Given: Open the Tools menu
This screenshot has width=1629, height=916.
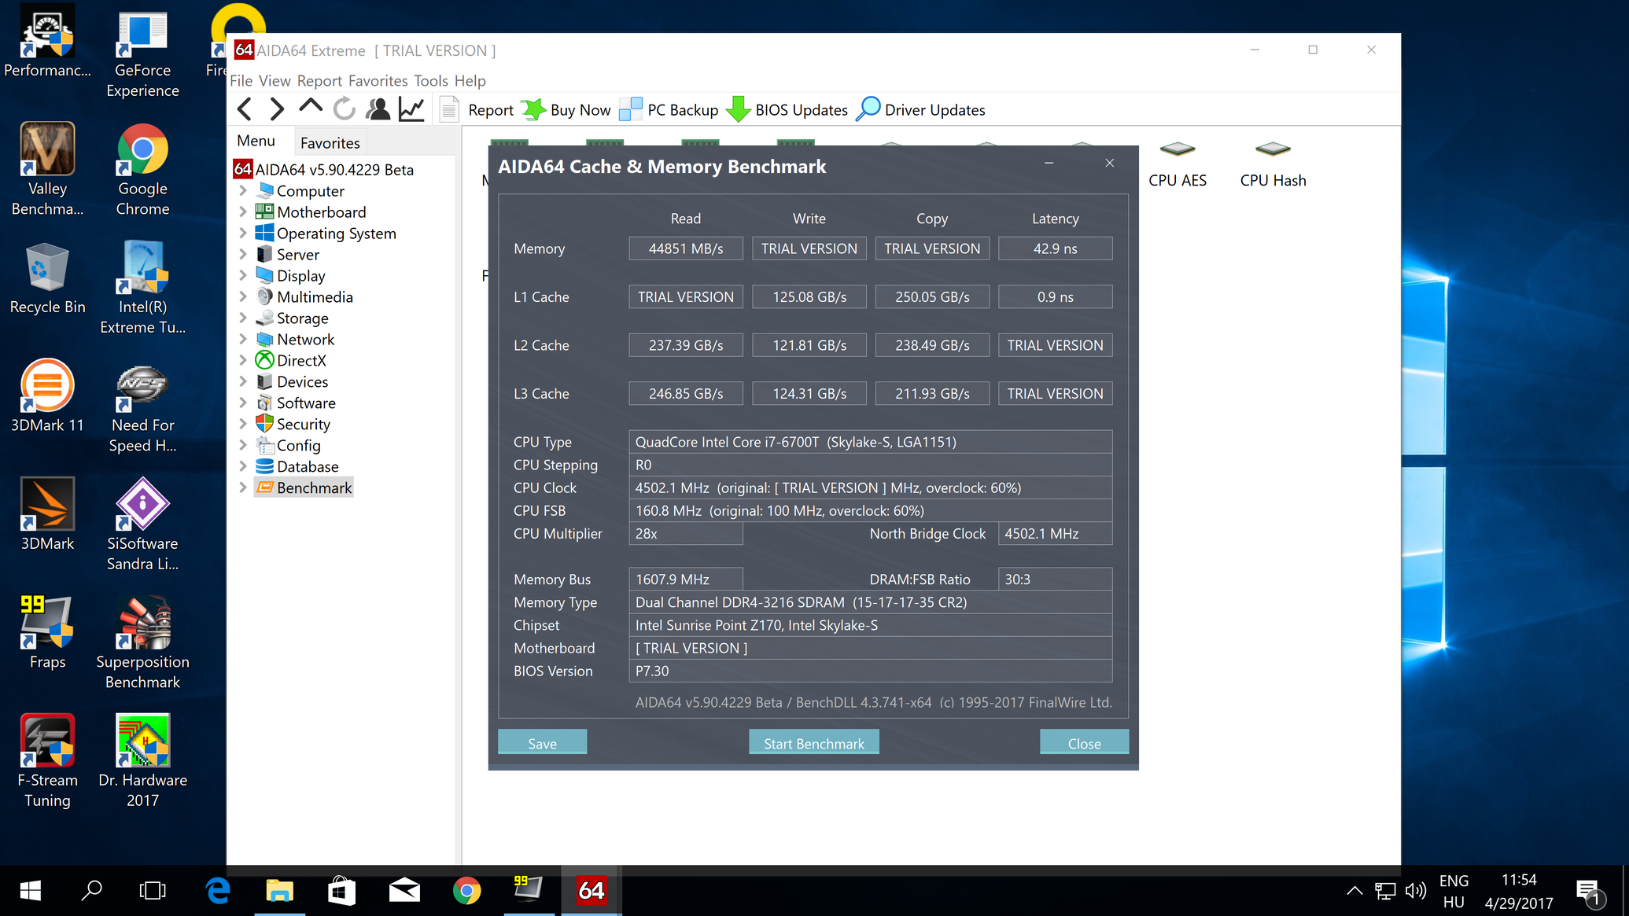Looking at the screenshot, I should (x=430, y=81).
